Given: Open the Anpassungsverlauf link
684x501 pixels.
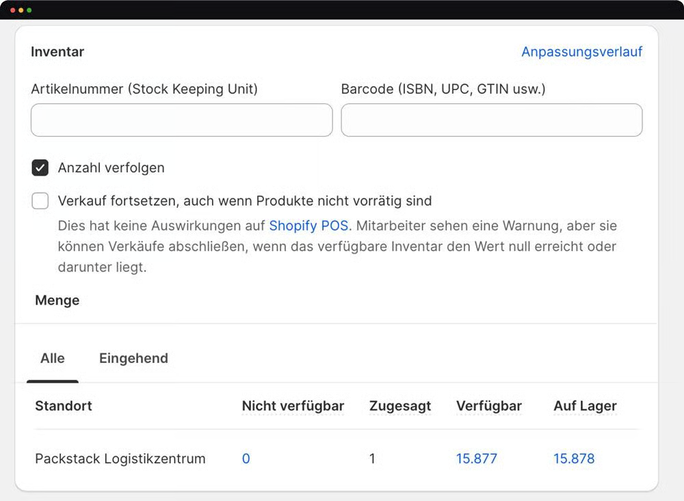Looking at the screenshot, I should coord(581,52).
